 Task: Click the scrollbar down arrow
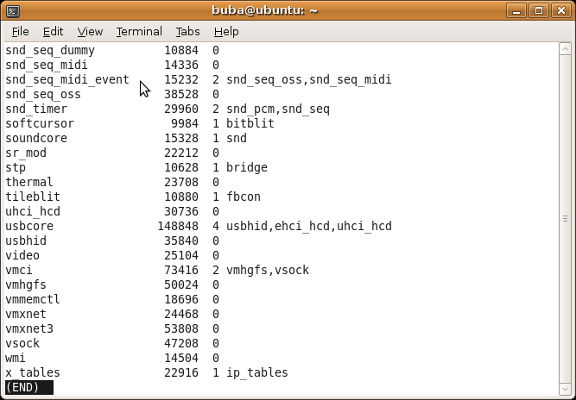(x=565, y=389)
